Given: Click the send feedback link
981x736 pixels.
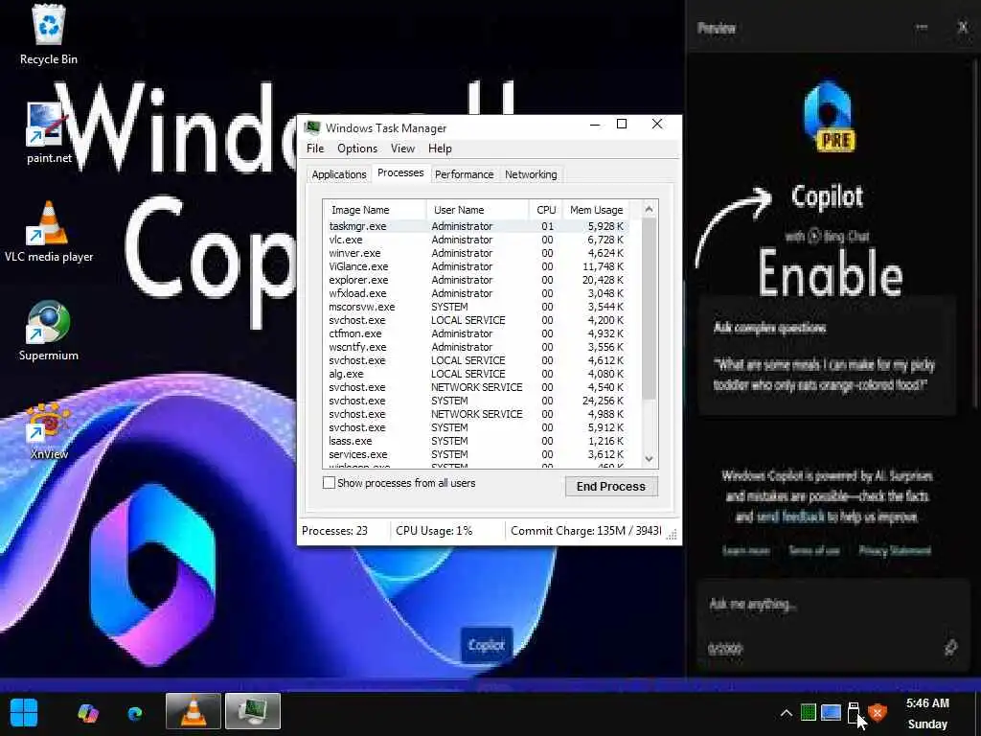Looking at the screenshot, I should (x=790, y=517).
